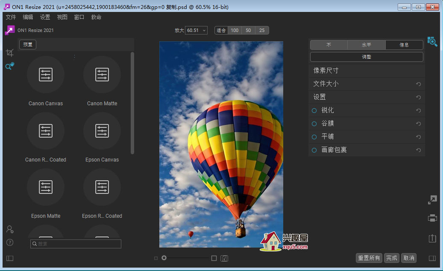Click the presets panel vertical scrollbar

click(132, 103)
